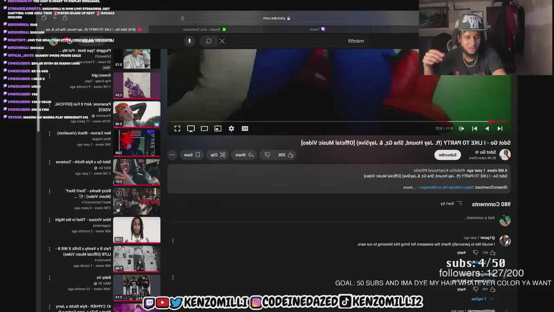Open Paramore Ain't It Fun thumbnail
Screen dimensions: 554x312
tap(137, 114)
